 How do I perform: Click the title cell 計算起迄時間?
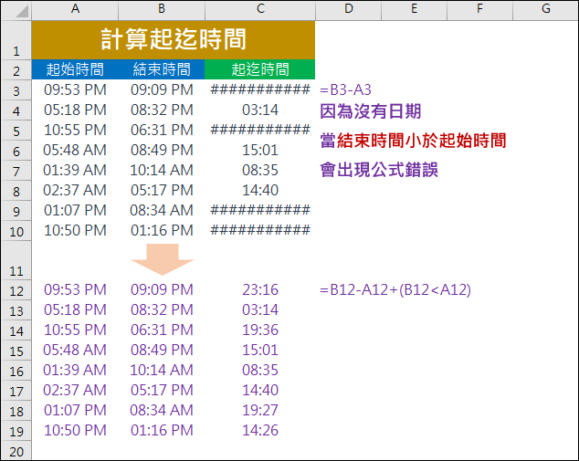click(174, 40)
